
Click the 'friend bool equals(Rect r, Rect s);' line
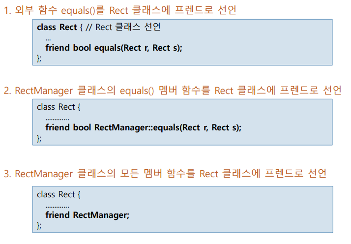pos(114,48)
